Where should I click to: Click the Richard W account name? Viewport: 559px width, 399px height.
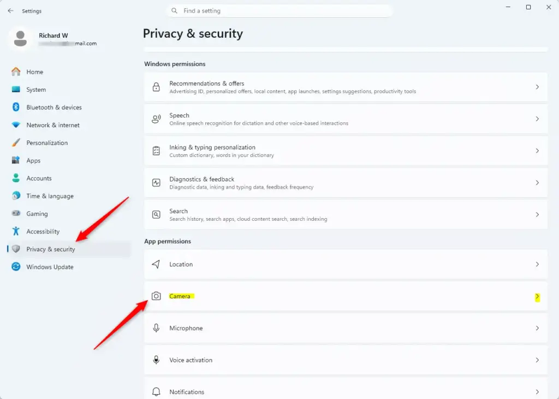pos(53,36)
